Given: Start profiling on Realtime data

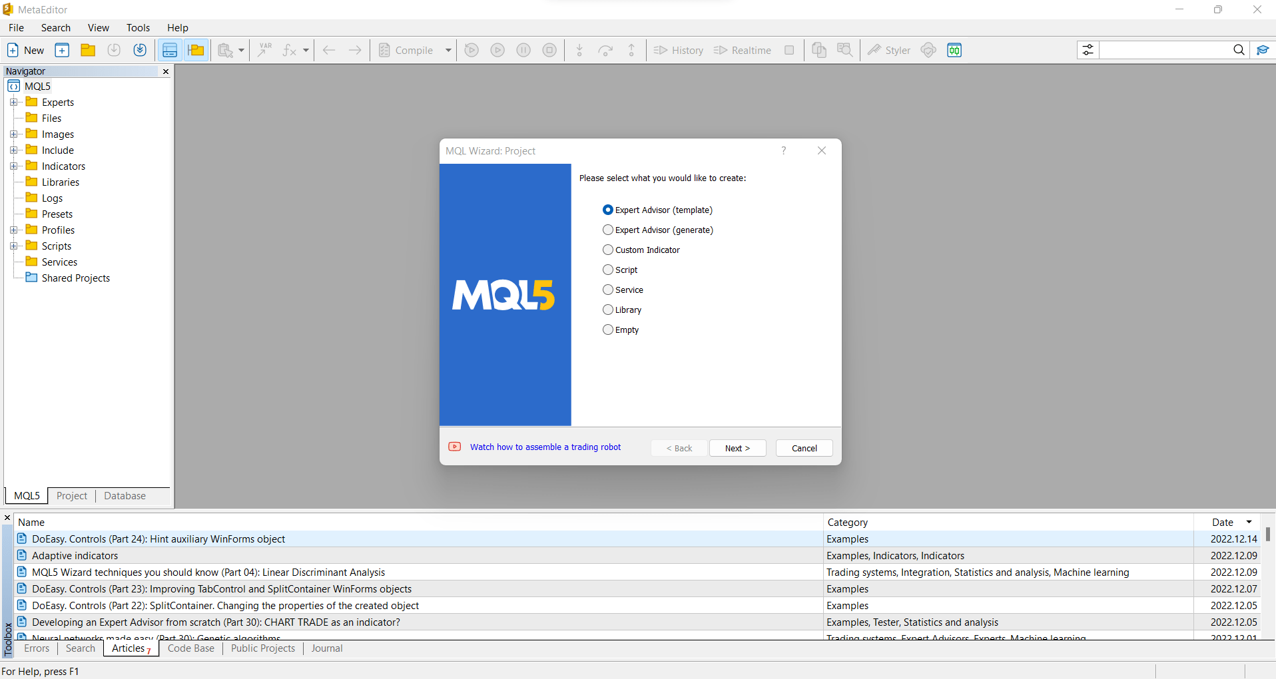Looking at the screenshot, I should 742,50.
